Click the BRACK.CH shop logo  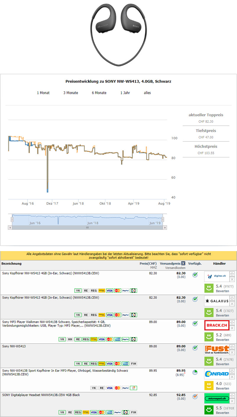(x=217, y=325)
